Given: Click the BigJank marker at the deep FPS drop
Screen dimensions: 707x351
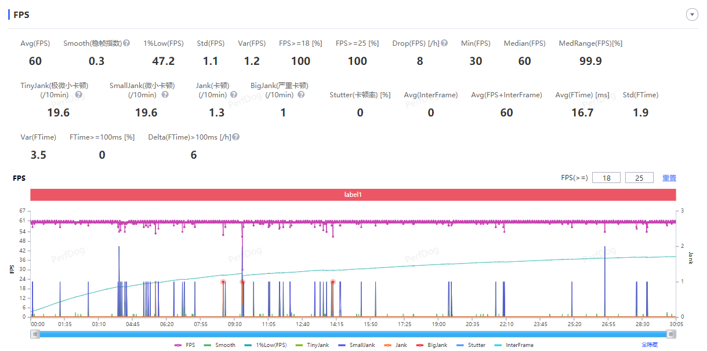Looking at the screenshot, I should [242, 282].
